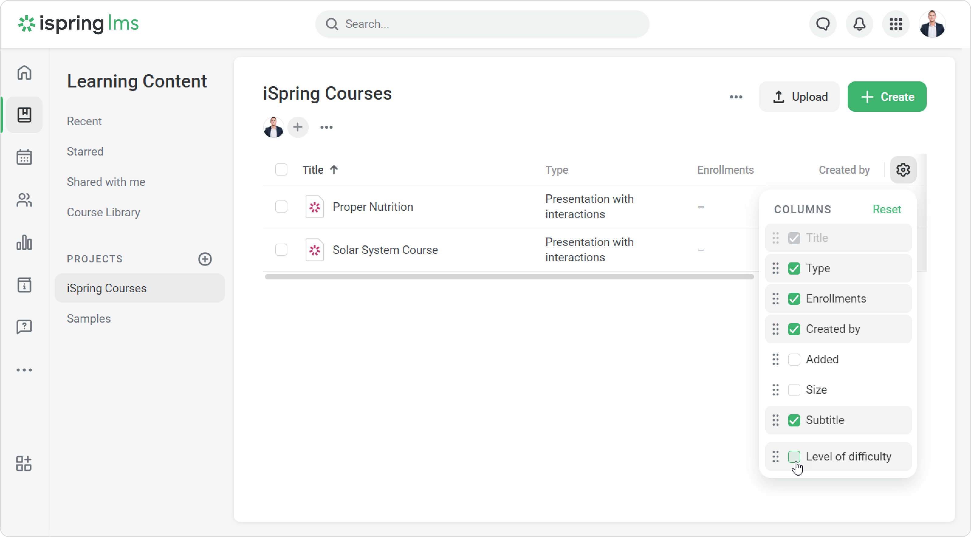971x537 pixels.
Task: Enable the Level of difficulty column
Action: tap(794, 456)
